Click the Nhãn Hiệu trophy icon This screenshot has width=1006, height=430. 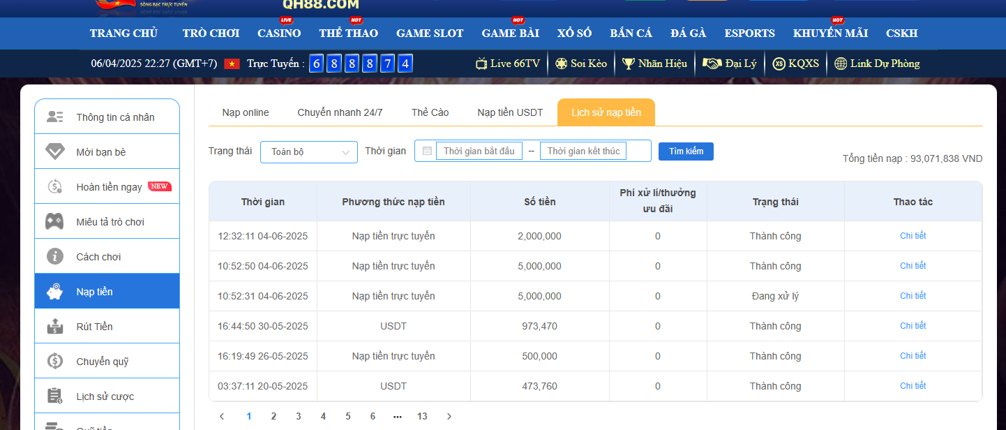(629, 64)
